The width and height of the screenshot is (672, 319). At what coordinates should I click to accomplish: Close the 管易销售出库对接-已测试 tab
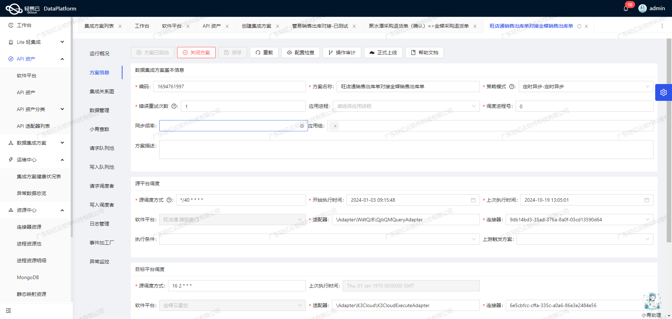354,26
